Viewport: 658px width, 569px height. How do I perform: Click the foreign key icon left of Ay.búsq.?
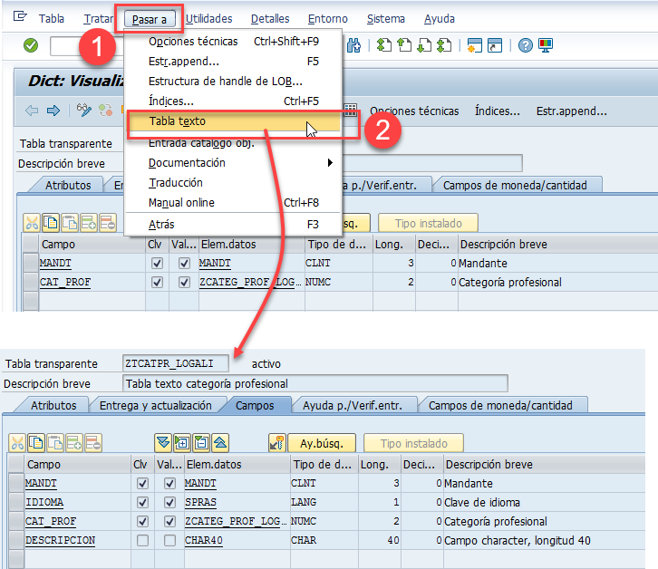(x=277, y=443)
